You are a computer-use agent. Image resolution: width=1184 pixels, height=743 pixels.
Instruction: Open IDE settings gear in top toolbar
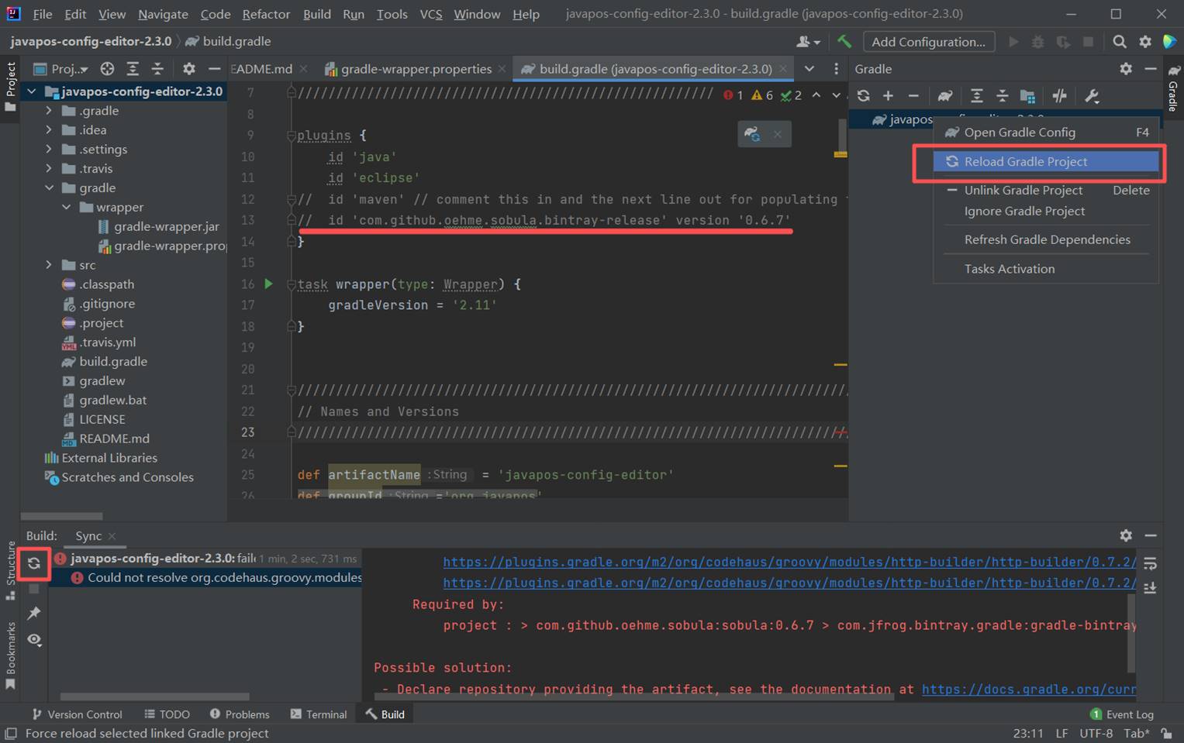point(1145,41)
